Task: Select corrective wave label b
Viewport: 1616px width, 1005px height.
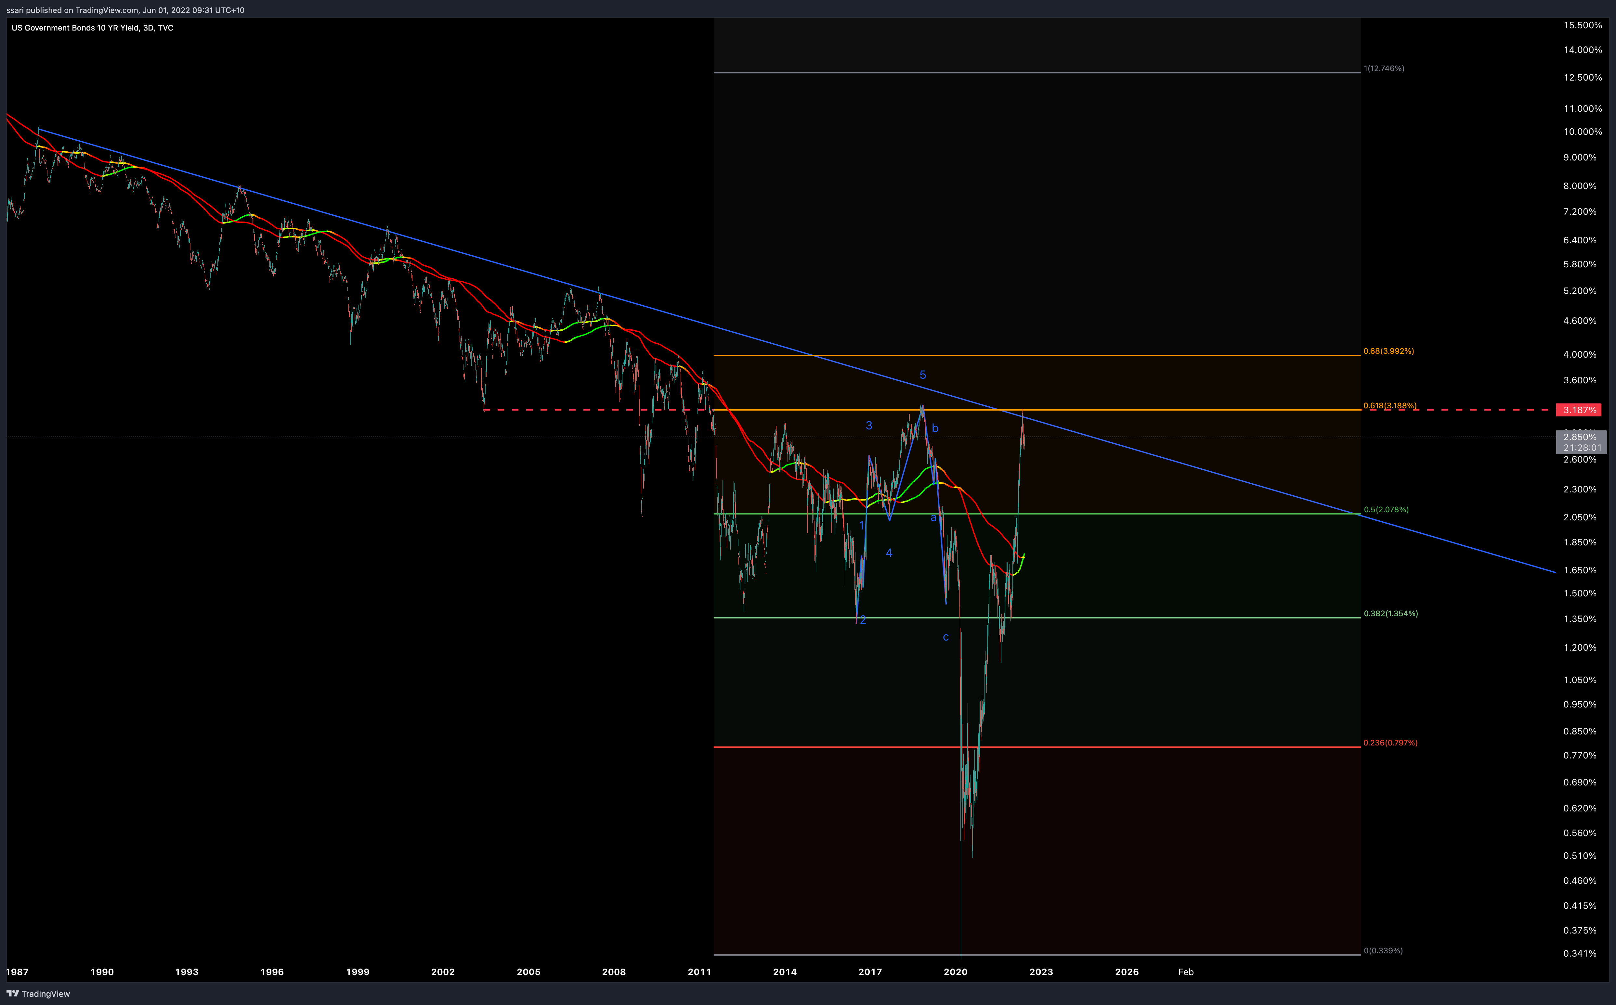Action: [935, 428]
